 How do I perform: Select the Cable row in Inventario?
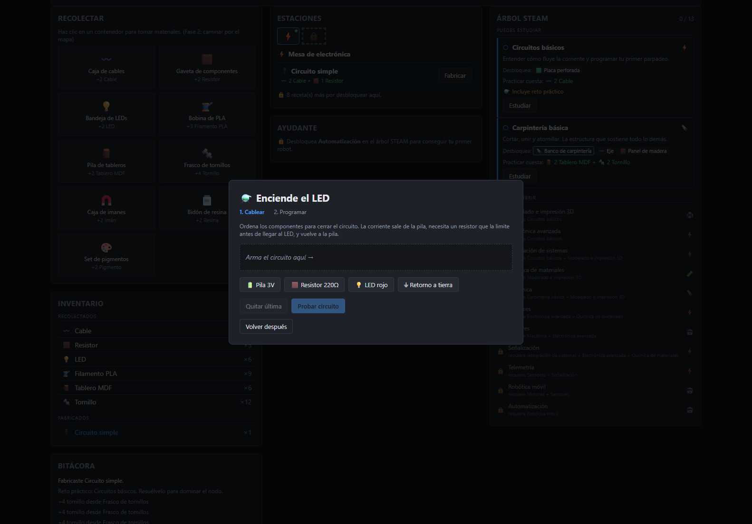(x=156, y=331)
